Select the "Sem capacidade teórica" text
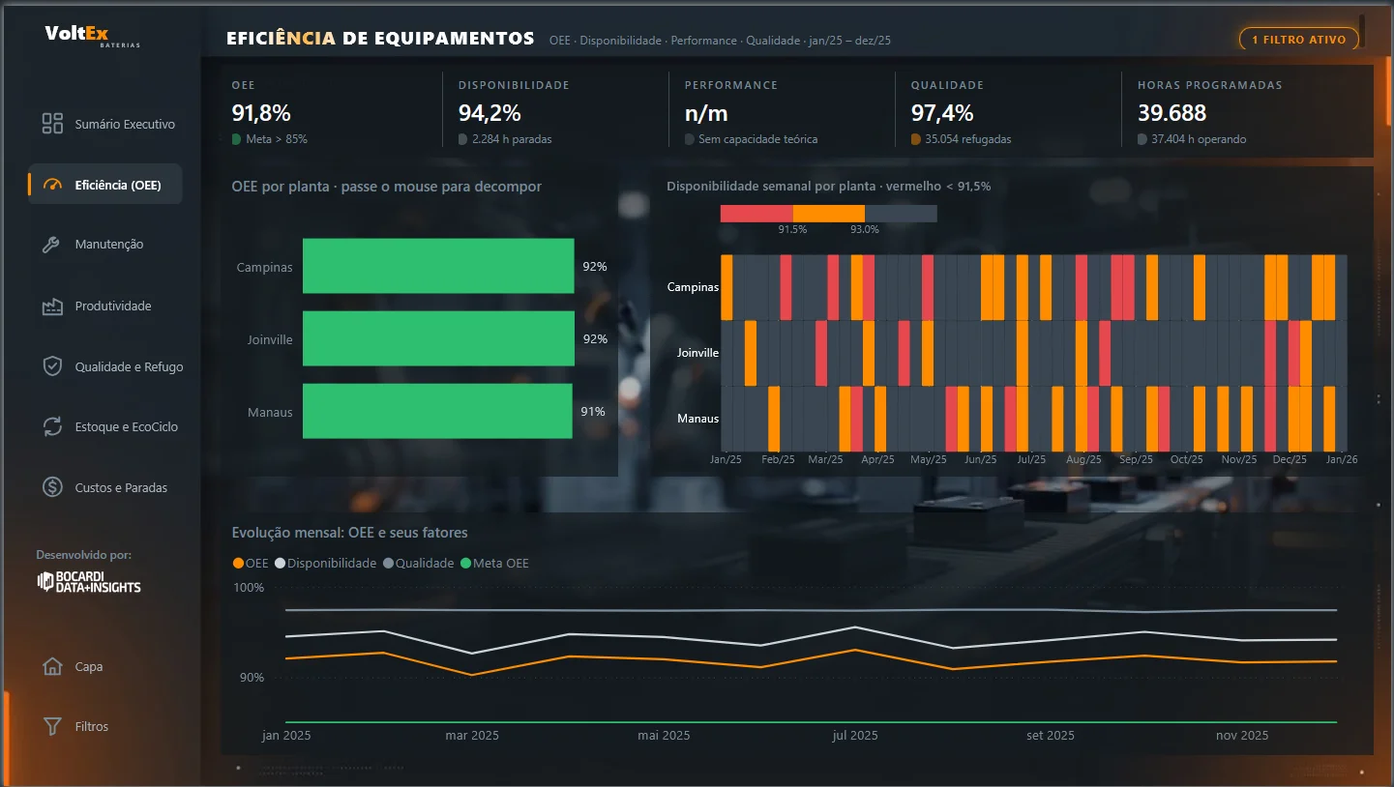This screenshot has height=787, width=1394. point(757,139)
